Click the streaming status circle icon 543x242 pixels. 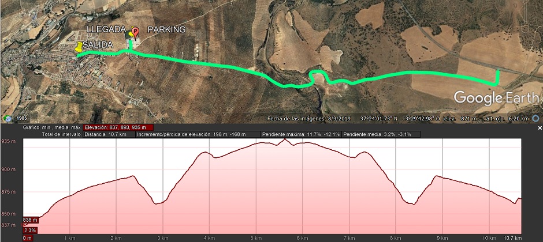536,119
